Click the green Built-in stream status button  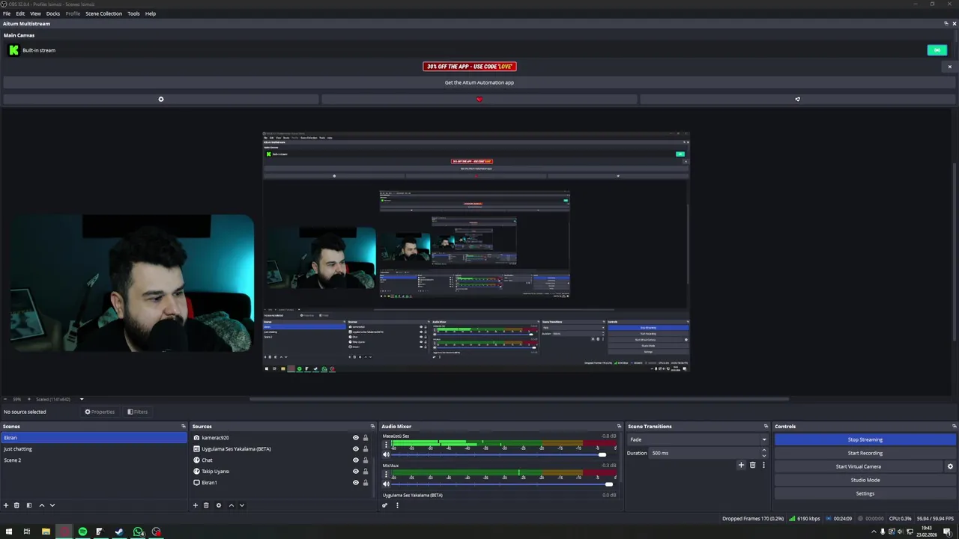coord(937,50)
